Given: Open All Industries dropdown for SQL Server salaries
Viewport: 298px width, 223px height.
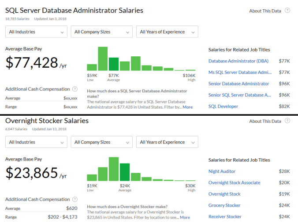Looking at the screenshot, I should (36, 32).
